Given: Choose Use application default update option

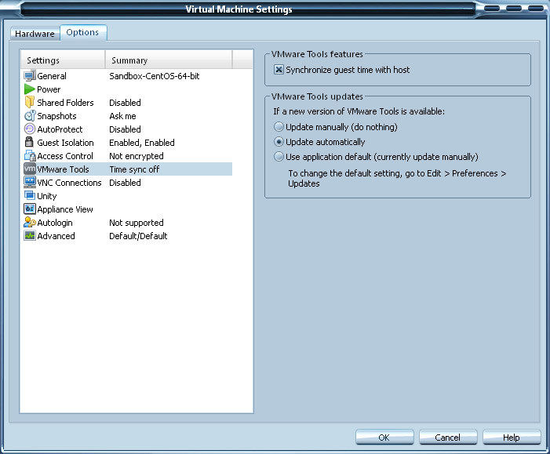Looking at the screenshot, I should [279, 156].
